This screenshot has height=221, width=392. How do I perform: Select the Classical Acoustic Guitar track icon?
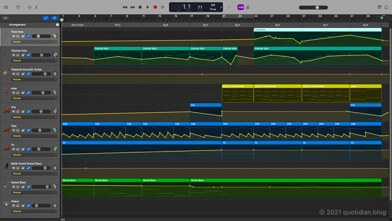pos(6,72)
